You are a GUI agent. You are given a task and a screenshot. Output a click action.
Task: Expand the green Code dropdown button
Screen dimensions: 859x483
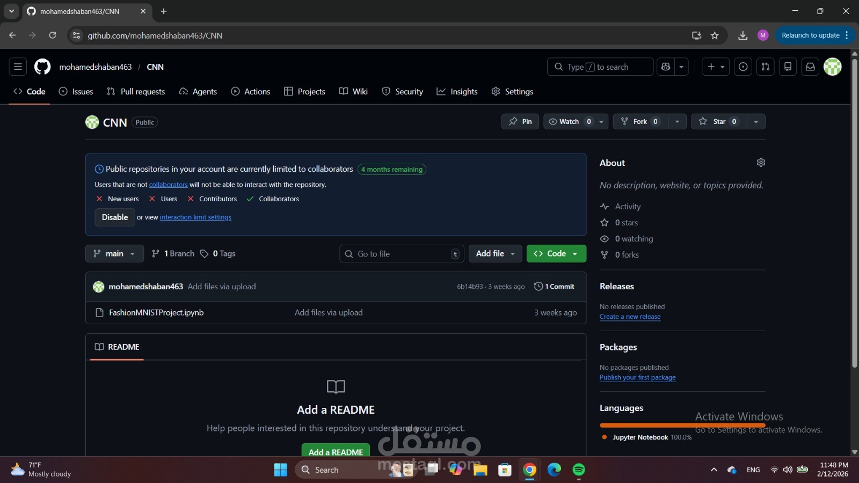coord(556,253)
